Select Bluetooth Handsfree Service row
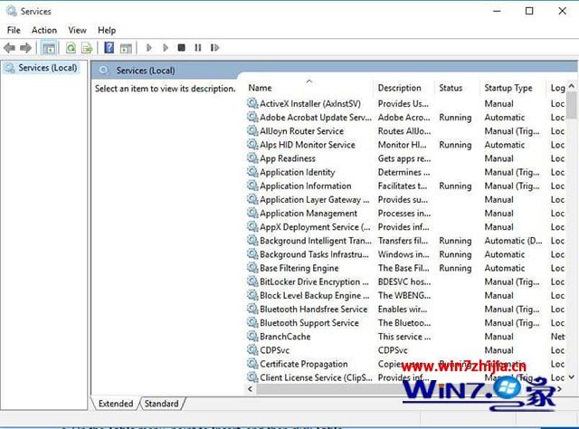The image size is (579, 429). point(406,309)
